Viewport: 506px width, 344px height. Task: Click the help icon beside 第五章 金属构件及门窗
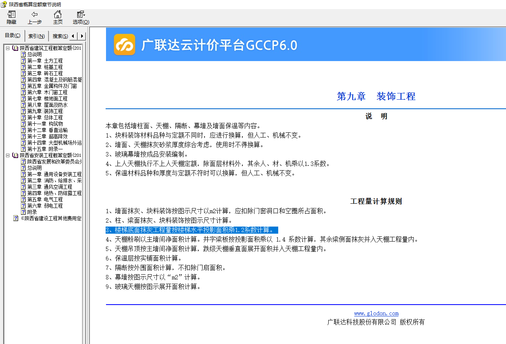click(x=23, y=86)
